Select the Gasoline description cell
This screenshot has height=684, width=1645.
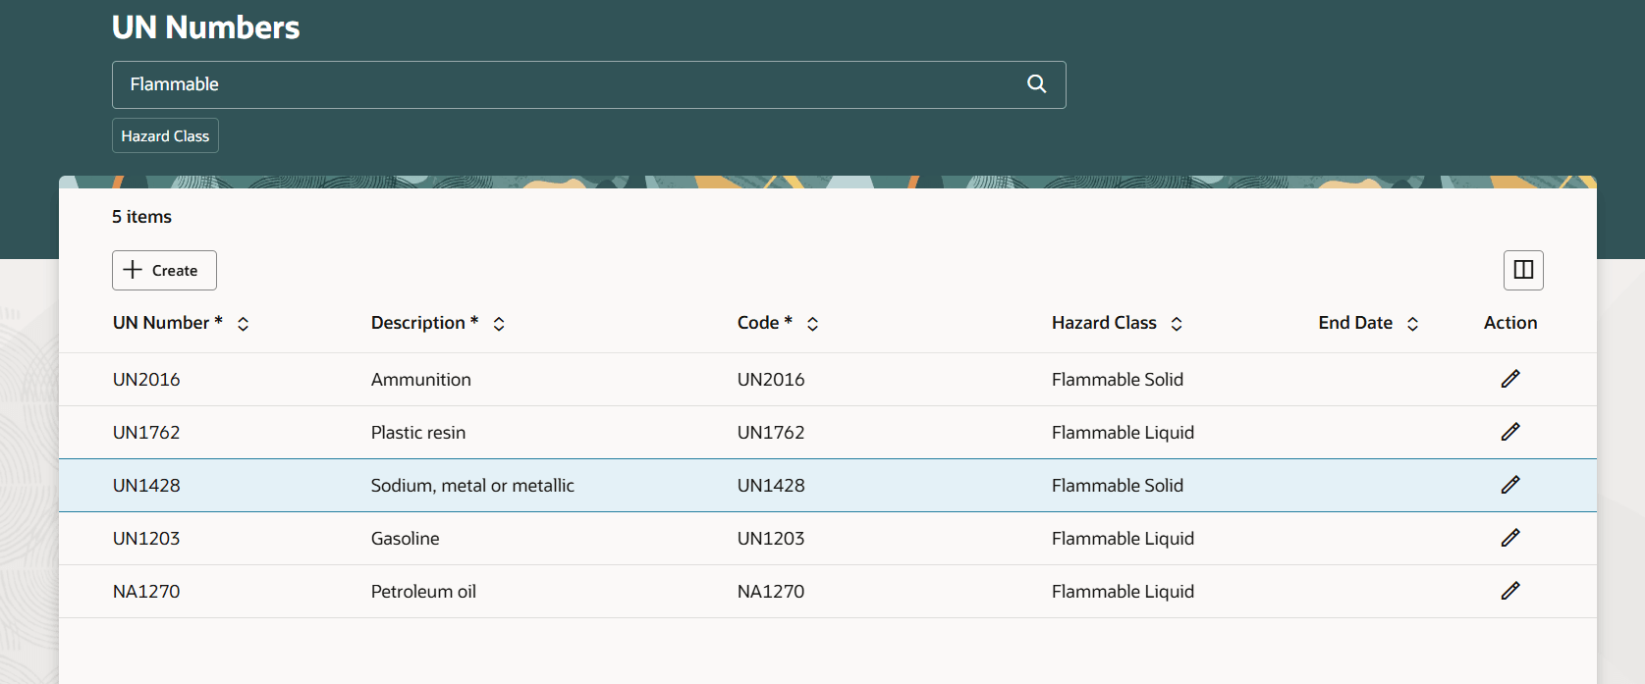tap(406, 539)
